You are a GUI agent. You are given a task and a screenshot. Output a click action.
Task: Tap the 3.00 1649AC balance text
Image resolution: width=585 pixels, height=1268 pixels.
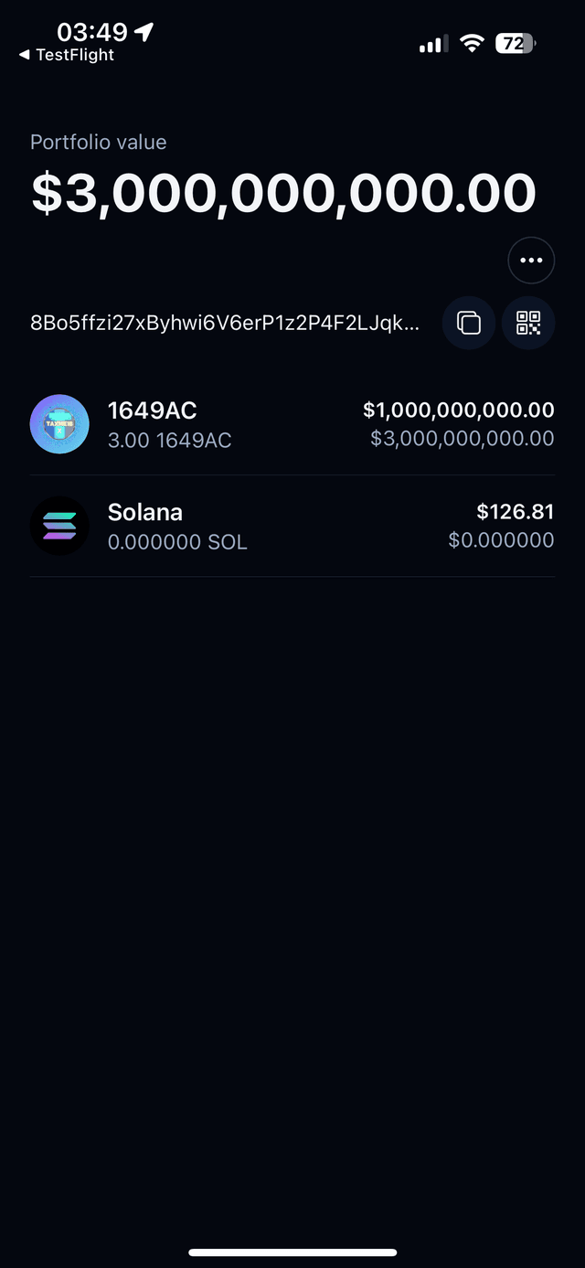[169, 441]
